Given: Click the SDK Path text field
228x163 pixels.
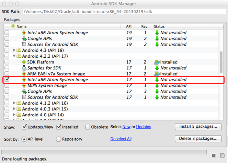Looking at the screenshot, I should pos(124,12).
